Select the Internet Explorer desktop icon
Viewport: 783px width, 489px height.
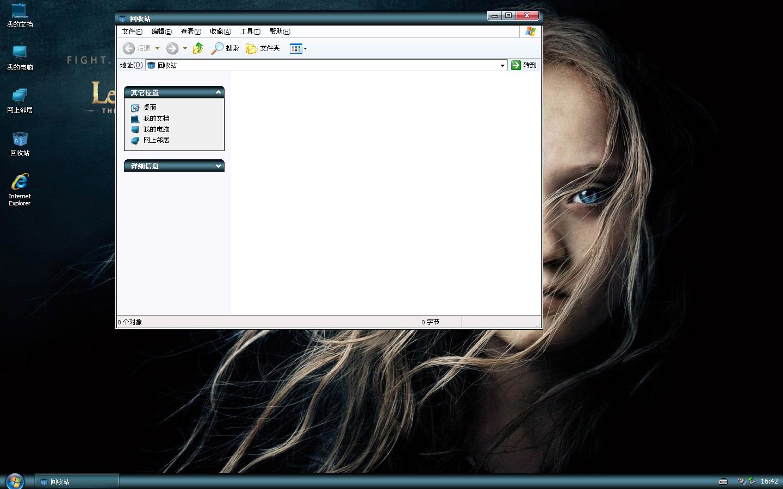point(20,190)
